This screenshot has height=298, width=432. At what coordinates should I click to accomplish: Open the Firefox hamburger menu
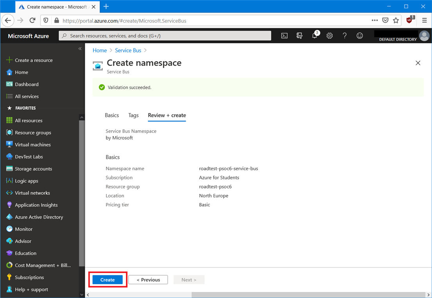click(424, 20)
